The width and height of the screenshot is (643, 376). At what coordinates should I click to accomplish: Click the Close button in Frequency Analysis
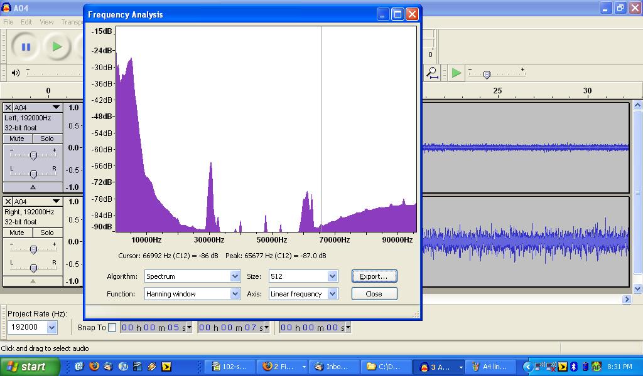click(374, 294)
